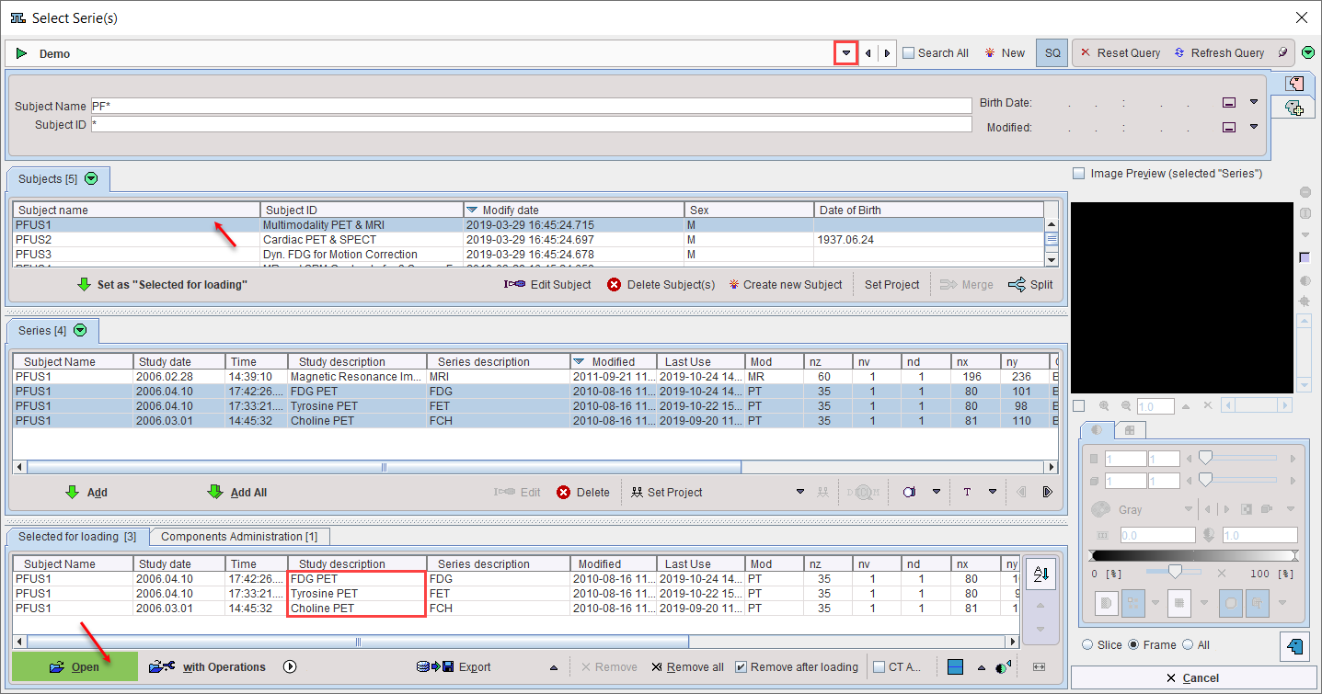This screenshot has width=1322, height=694.
Task: Expand the Set Project dropdown arrow in Series
Action: point(800,492)
